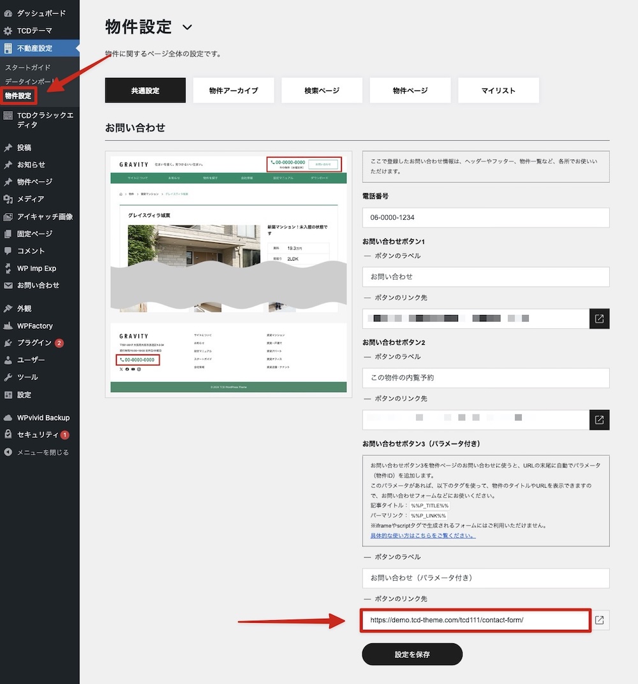Open the 検索ページ tab
Screen dimensions: 638x684
(x=322, y=91)
